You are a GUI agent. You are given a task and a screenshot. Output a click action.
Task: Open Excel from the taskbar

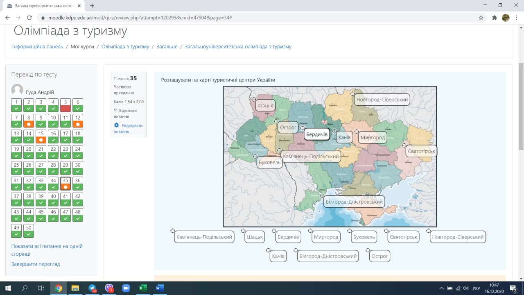[142, 288]
